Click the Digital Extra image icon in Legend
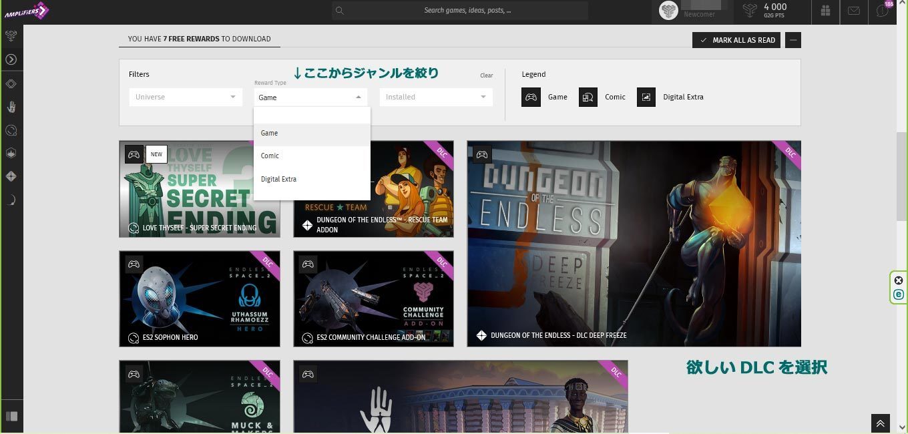The width and height of the screenshot is (908, 434). click(x=646, y=97)
